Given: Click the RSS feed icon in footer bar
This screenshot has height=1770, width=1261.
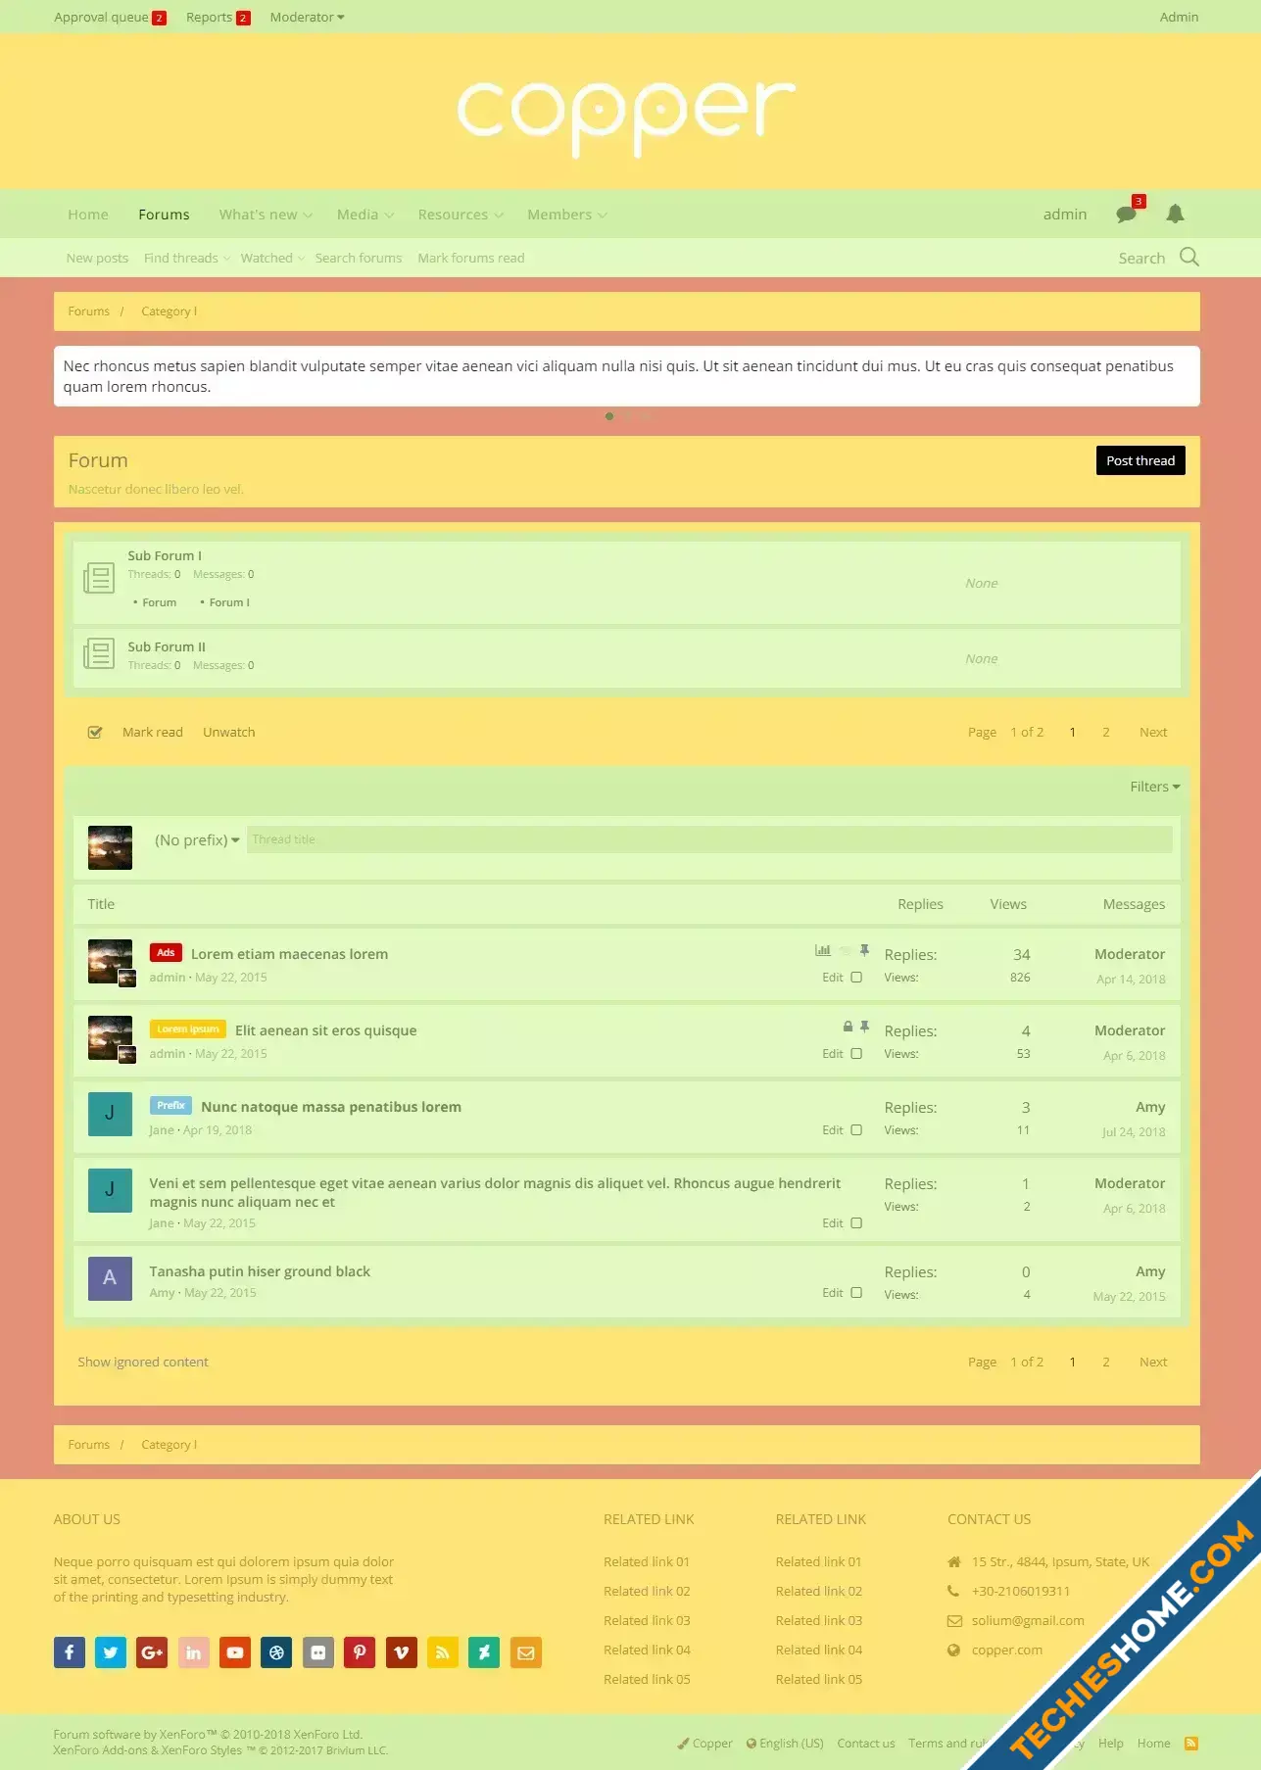Looking at the screenshot, I should tap(1191, 1743).
